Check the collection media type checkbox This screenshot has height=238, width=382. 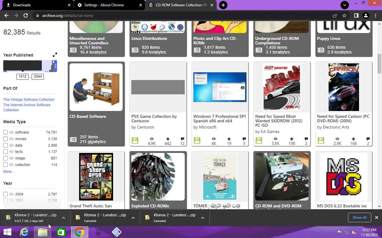(5, 165)
